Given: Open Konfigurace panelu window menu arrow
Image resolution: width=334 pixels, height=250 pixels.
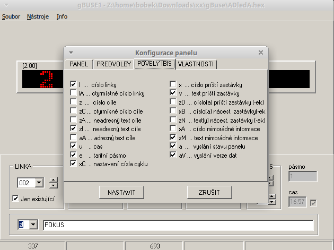Looking at the screenshot, I should pyautogui.click(x=71, y=53).
